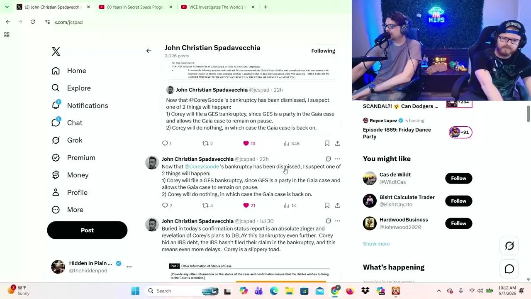Open Firefox from the taskbar

point(350,291)
